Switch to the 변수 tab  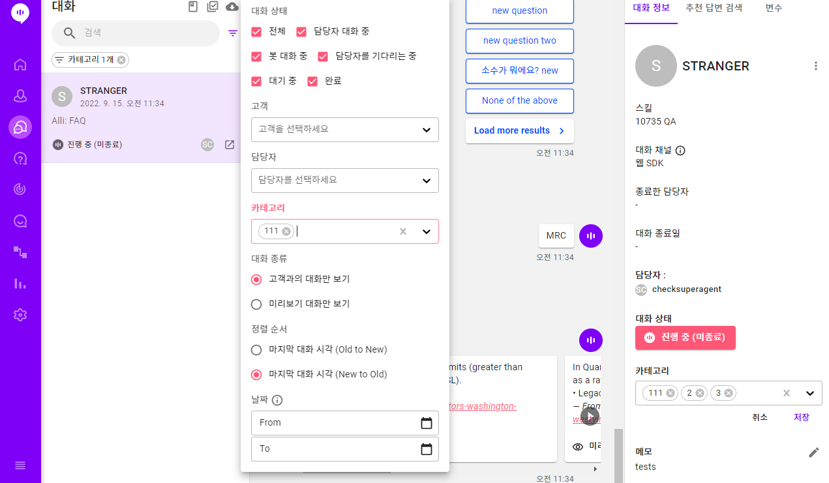point(774,8)
